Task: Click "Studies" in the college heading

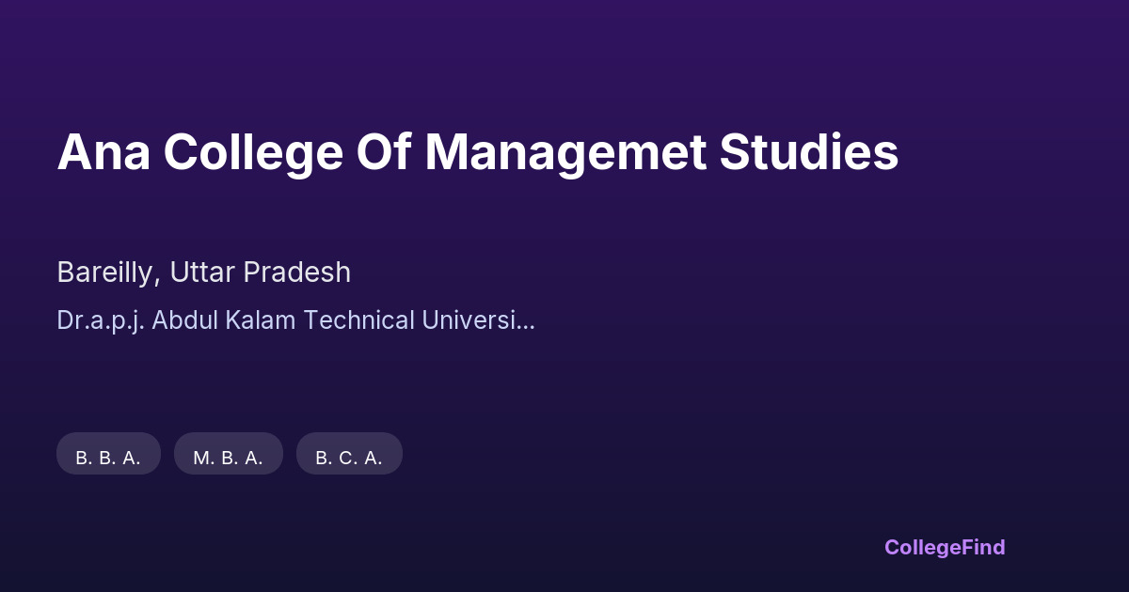Action: (809, 153)
